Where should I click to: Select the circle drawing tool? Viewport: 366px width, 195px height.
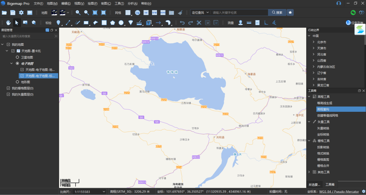tap(121, 23)
